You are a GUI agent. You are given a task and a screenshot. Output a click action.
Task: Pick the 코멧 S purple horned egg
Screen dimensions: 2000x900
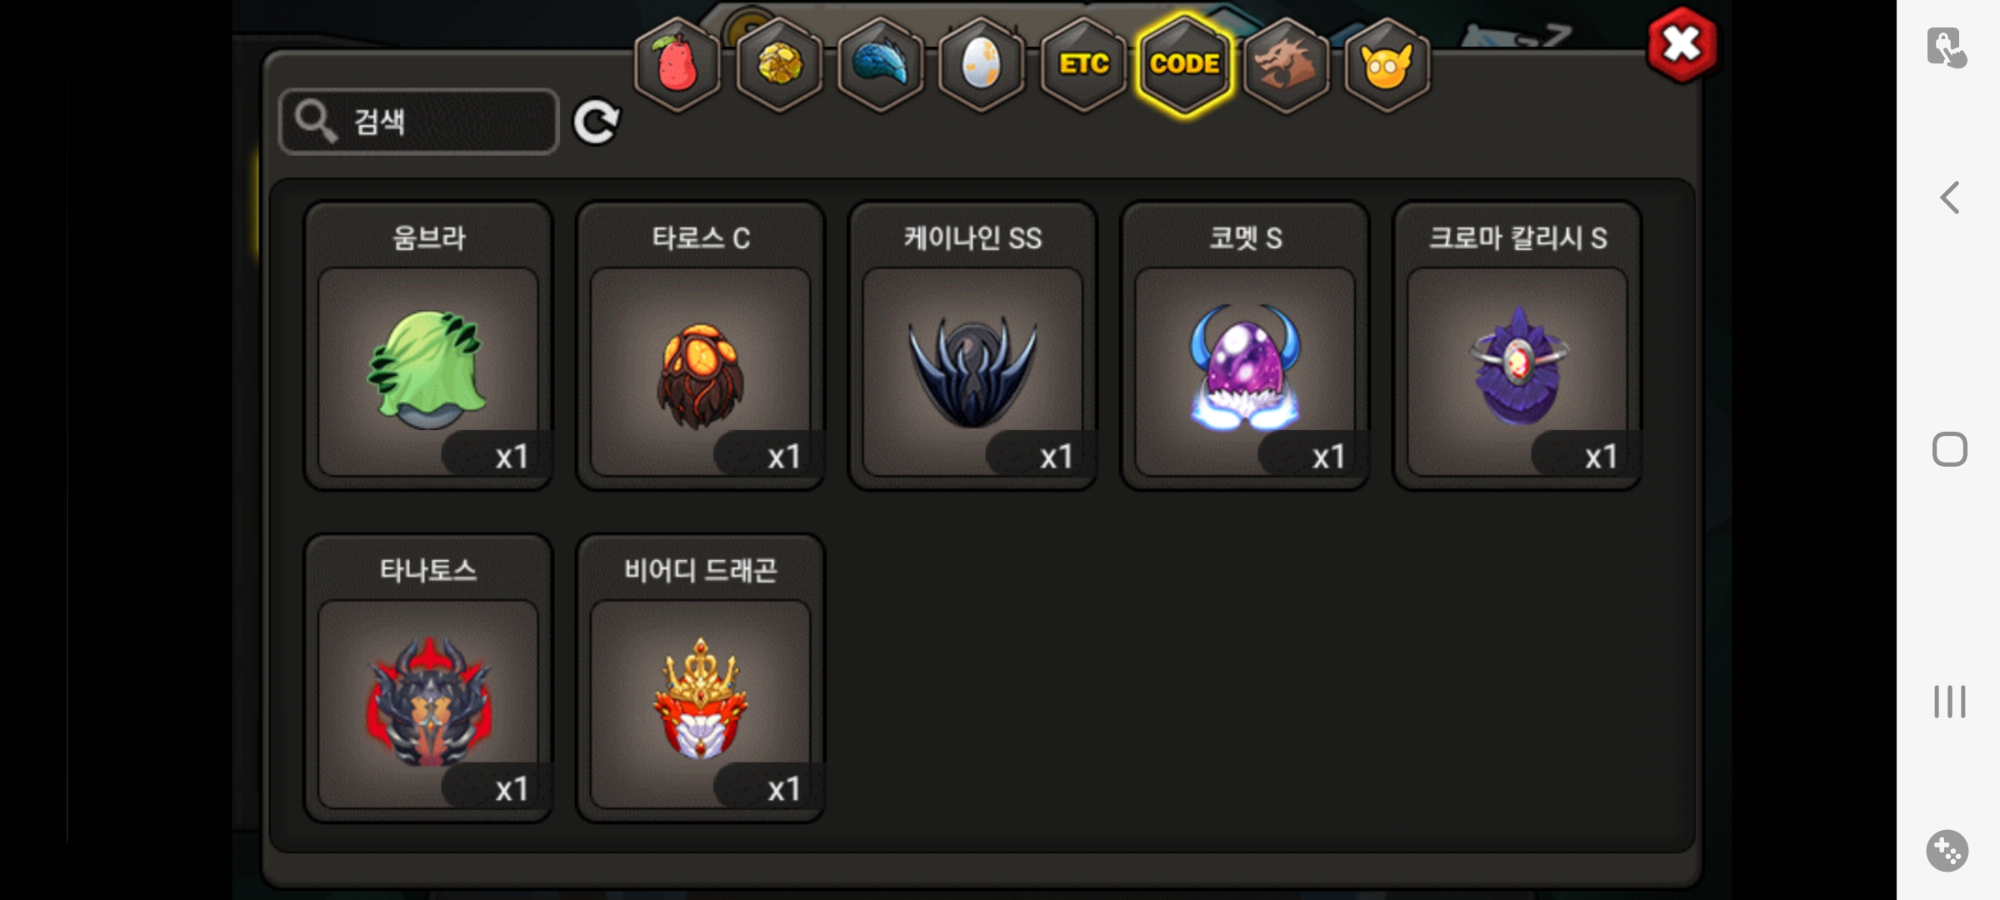click(1245, 346)
